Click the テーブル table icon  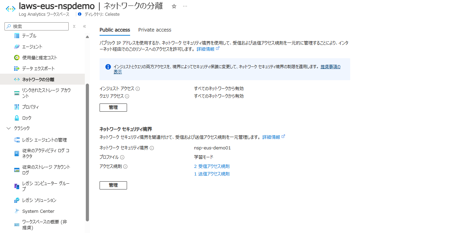pyautogui.click(x=17, y=36)
